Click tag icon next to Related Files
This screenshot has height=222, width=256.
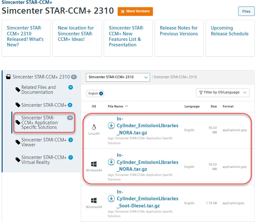point(18,90)
